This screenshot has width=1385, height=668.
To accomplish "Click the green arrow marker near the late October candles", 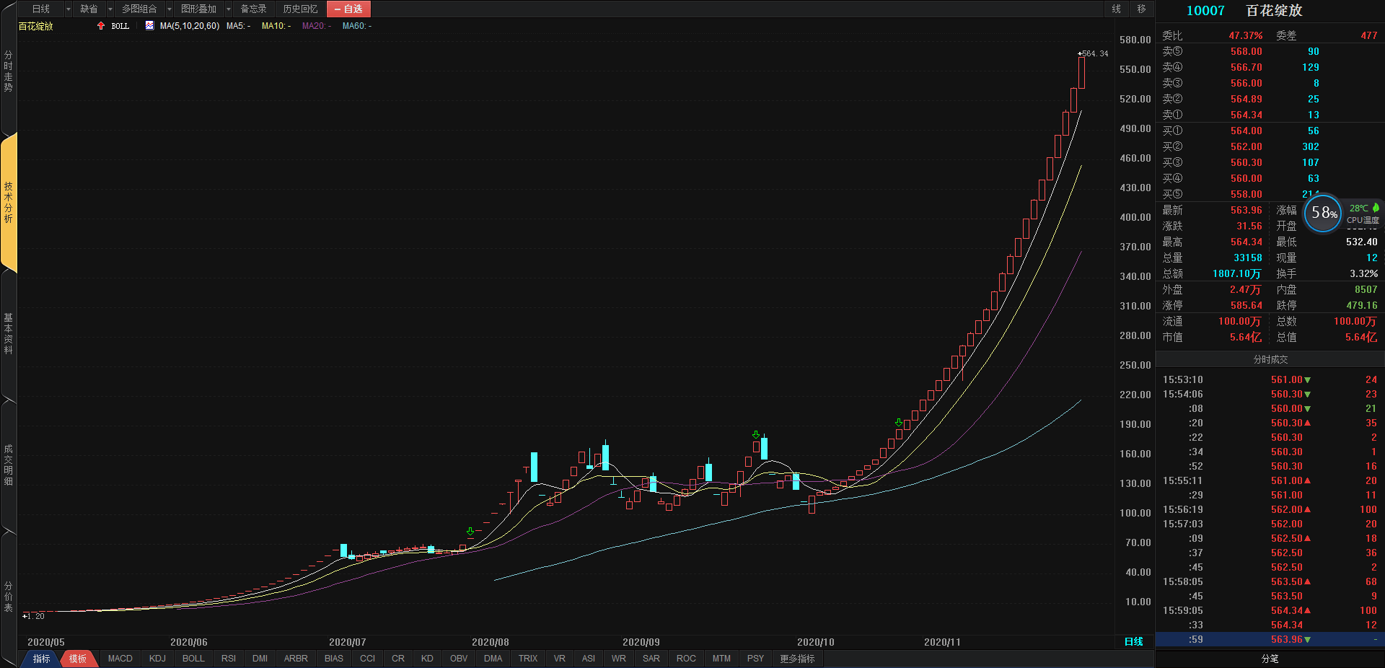I will [899, 423].
